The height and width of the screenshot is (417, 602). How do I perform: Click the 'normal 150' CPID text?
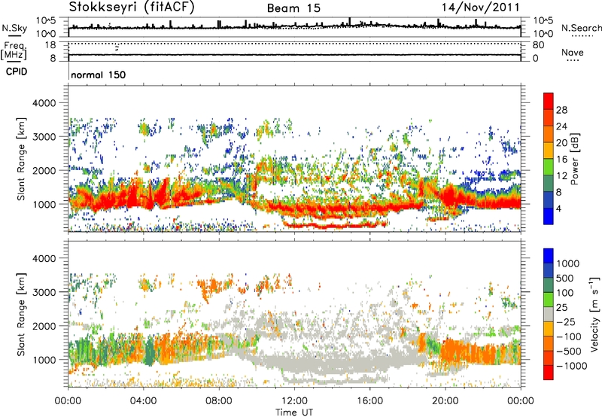coord(99,75)
